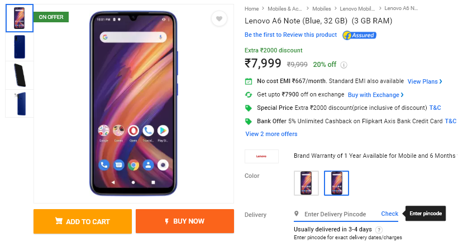
Task: Click the exchange offer arrows icon
Action: click(249, 95)
